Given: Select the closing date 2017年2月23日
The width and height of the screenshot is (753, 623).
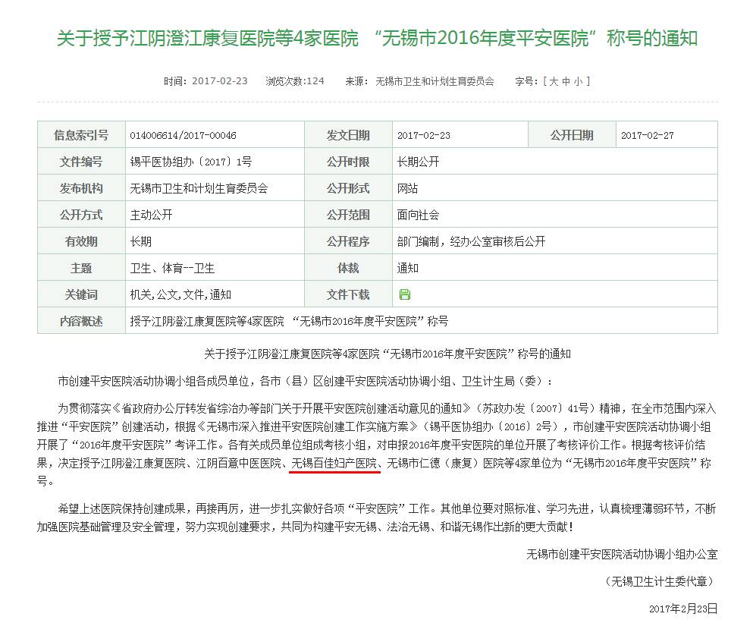Looking at the screenshot, I should click(683, 609).
